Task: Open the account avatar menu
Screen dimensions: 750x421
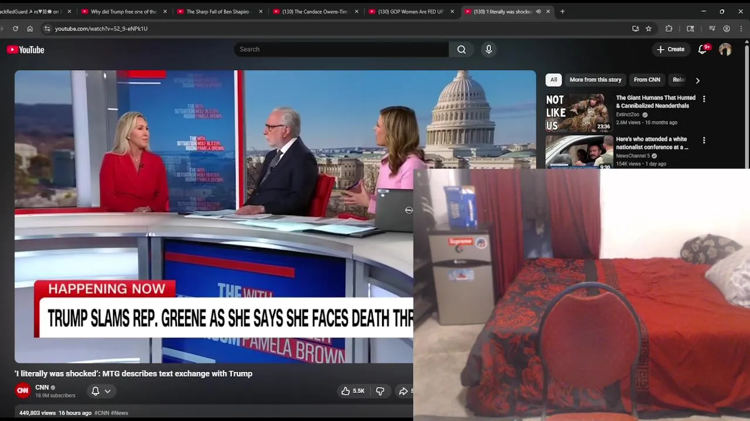Action: (x=725, y=50)
